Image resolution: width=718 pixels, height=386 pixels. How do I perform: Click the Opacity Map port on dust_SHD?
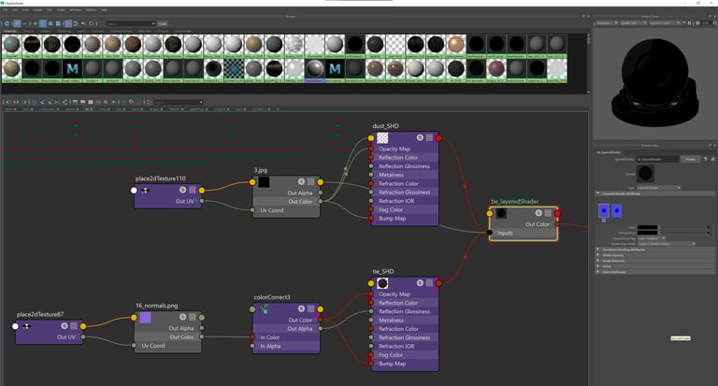pyautogui.click(x=371, y=149)
